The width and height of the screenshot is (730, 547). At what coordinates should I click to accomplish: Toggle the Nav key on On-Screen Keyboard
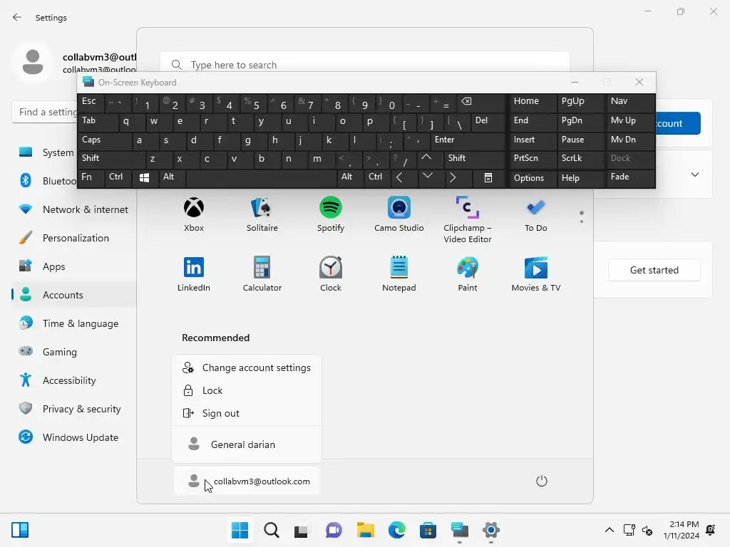(630, 103)
